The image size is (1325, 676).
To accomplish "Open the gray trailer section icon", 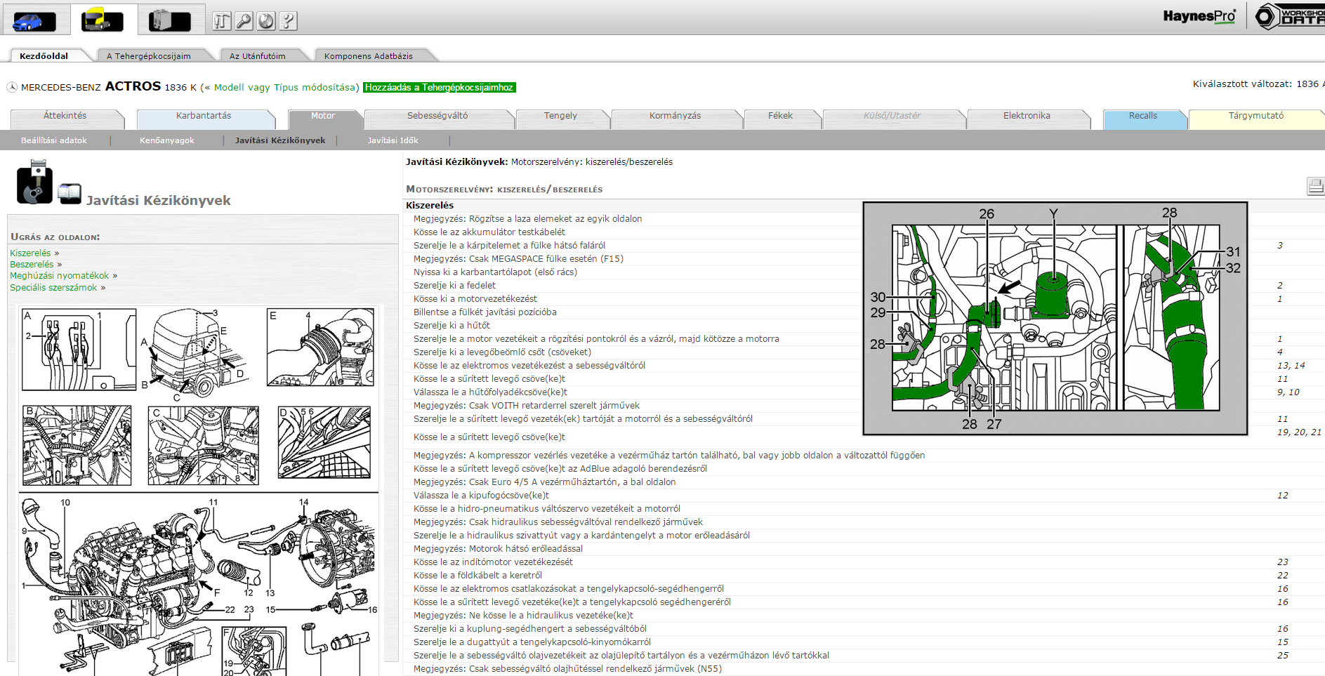I will point(170,20).
